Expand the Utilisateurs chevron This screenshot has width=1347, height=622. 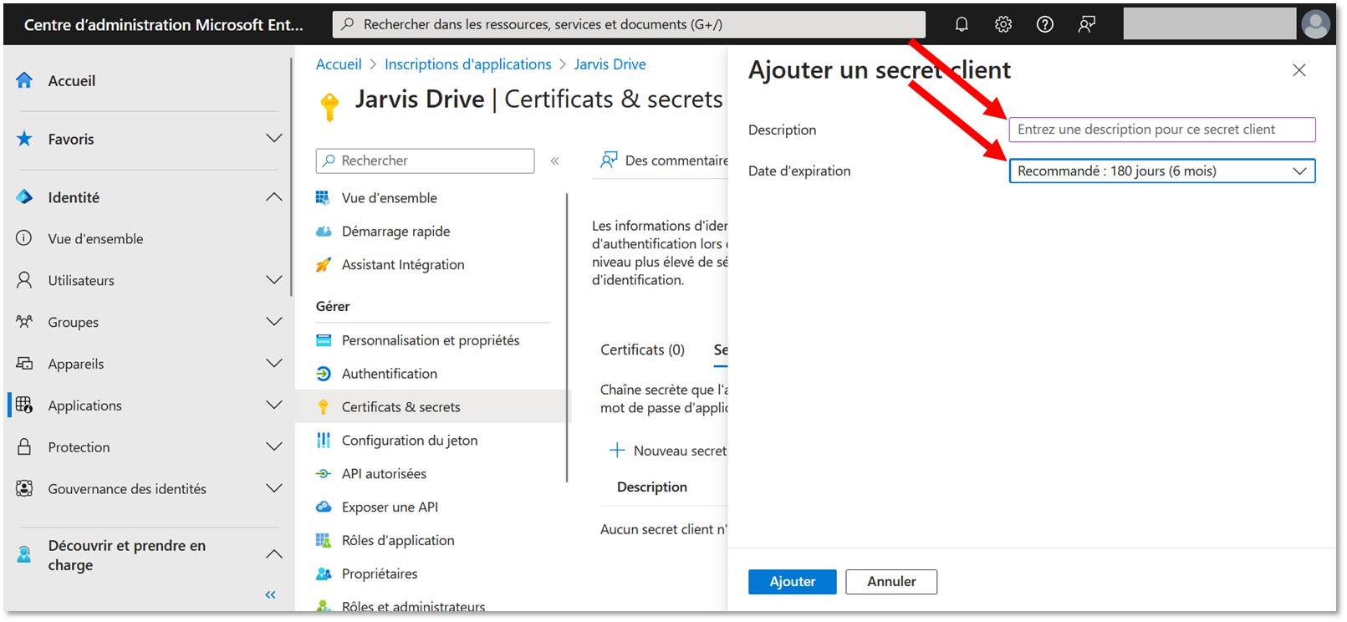pyautogui.click(x=273, y=279)
